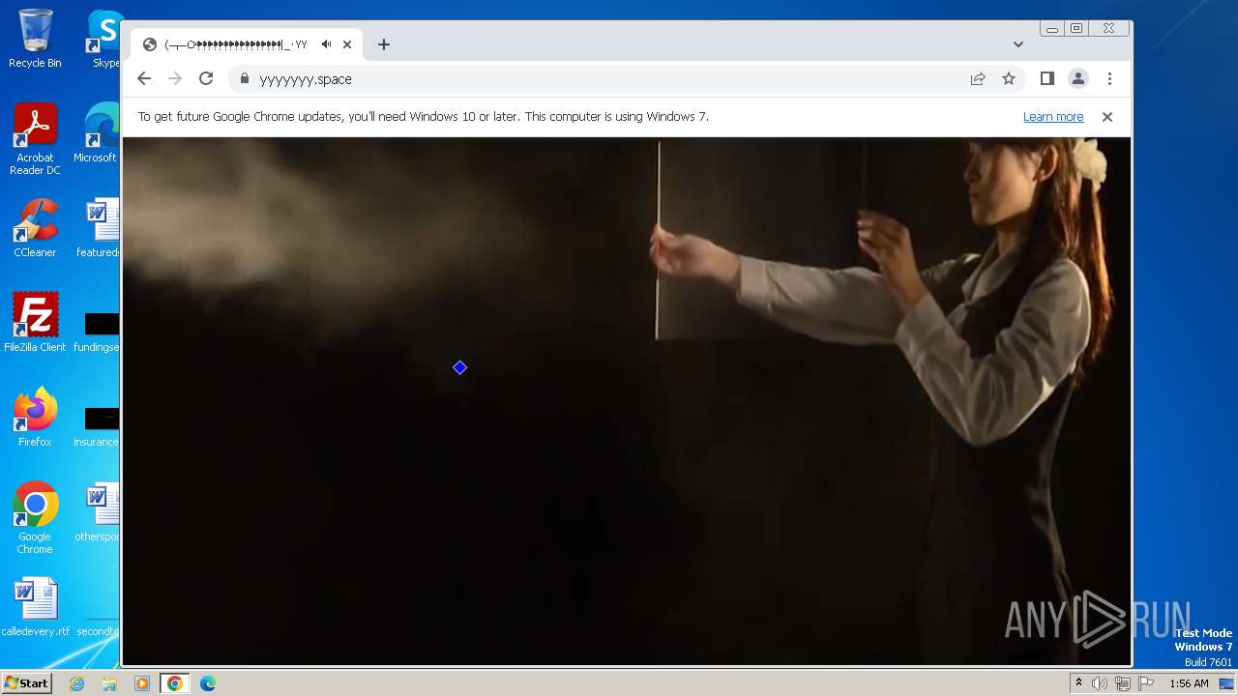Open the Action Center flag icon
1238x696 pixels.
pos(1146,683)
